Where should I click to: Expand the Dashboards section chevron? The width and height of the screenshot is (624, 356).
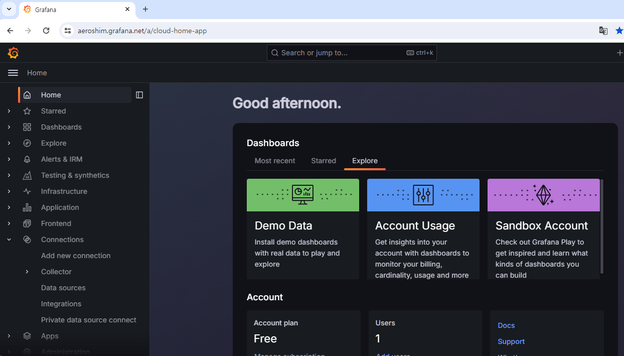(x=9, y=127)
